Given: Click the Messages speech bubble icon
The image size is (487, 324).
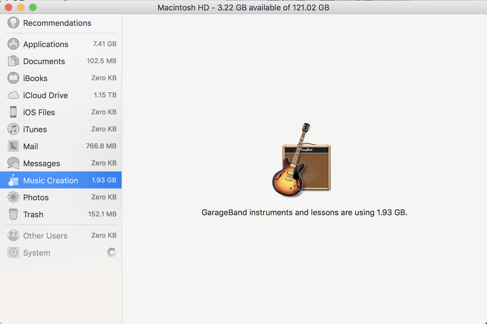Looking at the screenshot, I should pos(13,163).
